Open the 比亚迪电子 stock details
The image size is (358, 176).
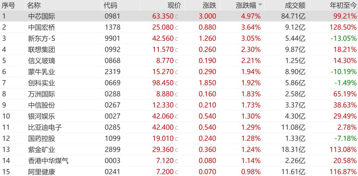click(45, 127)
